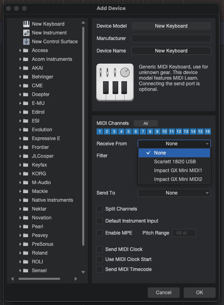Viewport: 224px width, 305px height.
Task: Check Use MIDI Clock Start
Action: point(99,259)
